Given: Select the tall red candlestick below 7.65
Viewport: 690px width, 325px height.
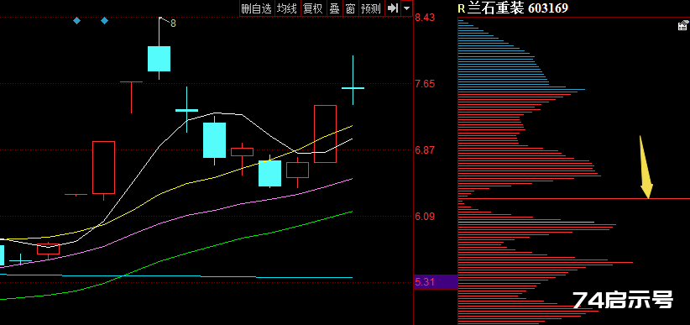Looking at the screenshot, I should (x=325, y=134).
